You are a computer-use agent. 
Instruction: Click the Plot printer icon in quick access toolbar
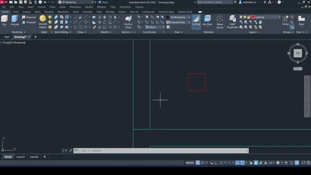tap(40, 2)
